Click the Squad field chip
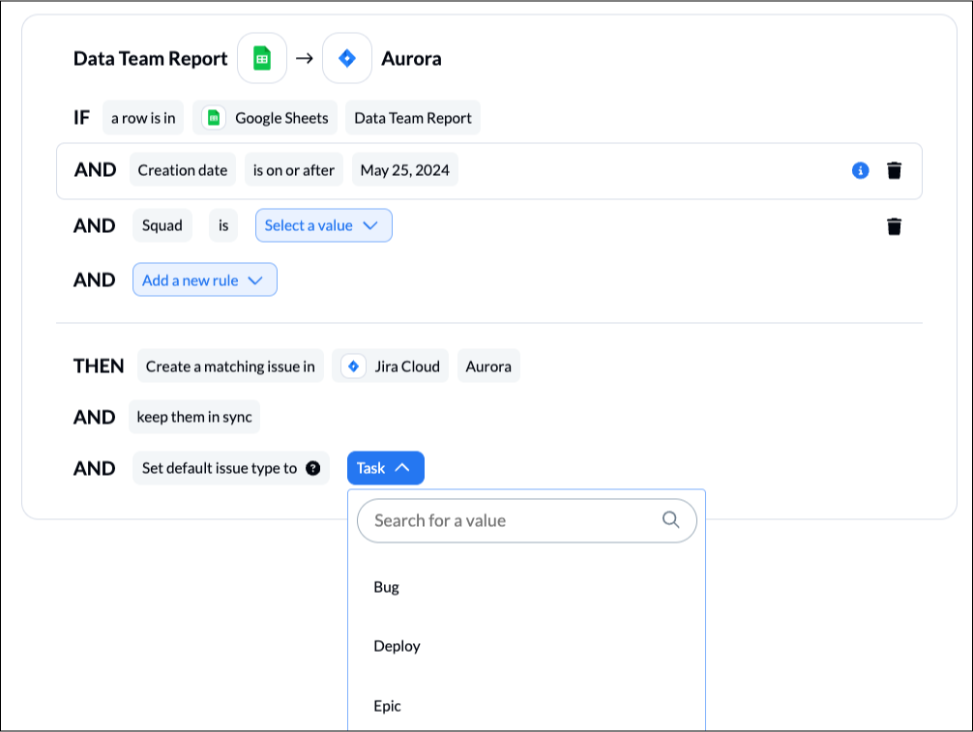Viewport: 973px width, 732px height. click(162, 225)
